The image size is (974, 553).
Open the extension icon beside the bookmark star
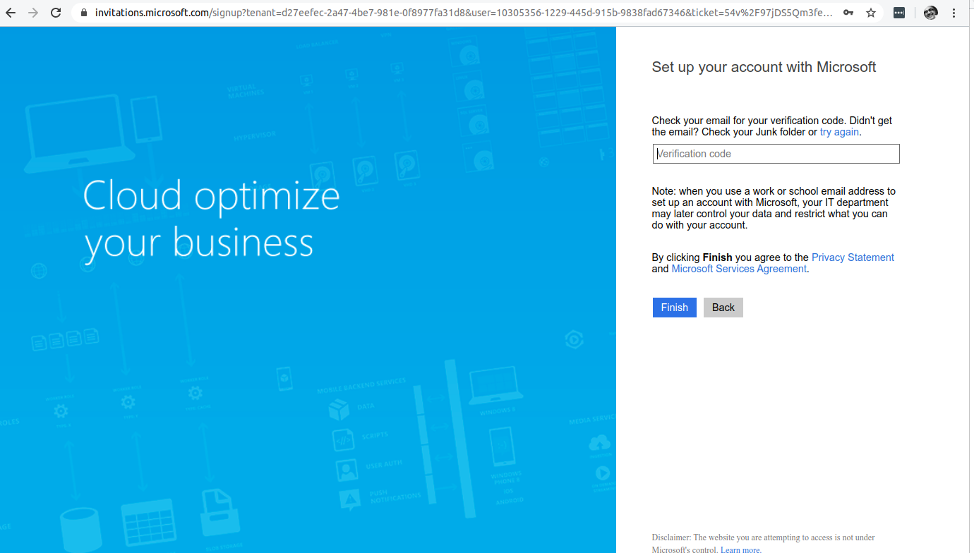click(899, 13)
